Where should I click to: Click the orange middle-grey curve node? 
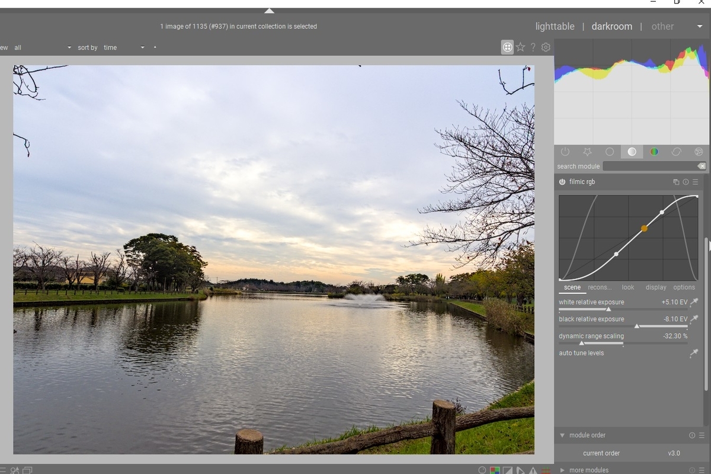(x=644, y=228)
